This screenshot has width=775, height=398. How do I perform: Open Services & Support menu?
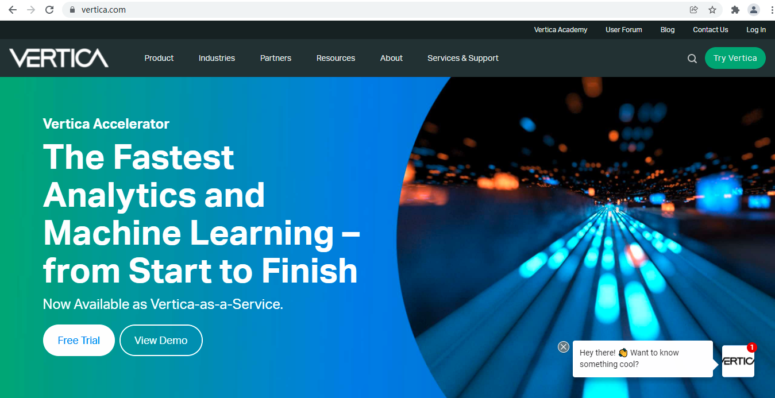pyautogui.click(x=463, y=58)
